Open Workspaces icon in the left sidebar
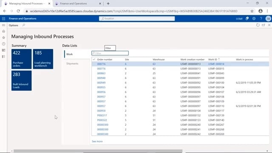 [x=3, y=50]
